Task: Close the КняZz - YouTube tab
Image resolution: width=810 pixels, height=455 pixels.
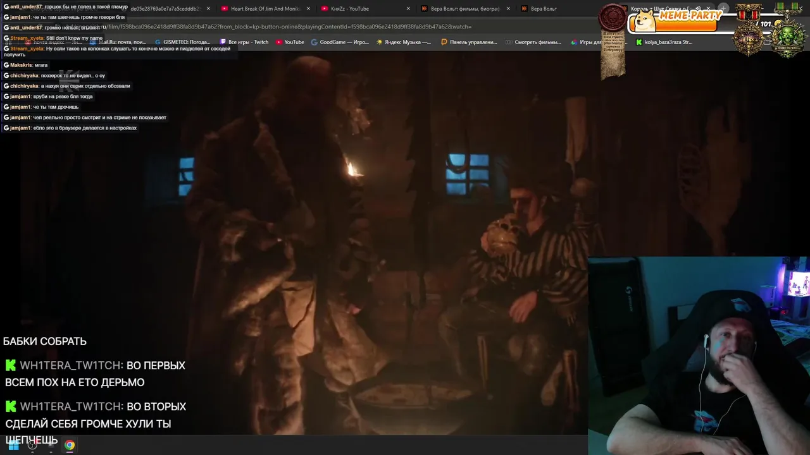Action: click(408, 9)
